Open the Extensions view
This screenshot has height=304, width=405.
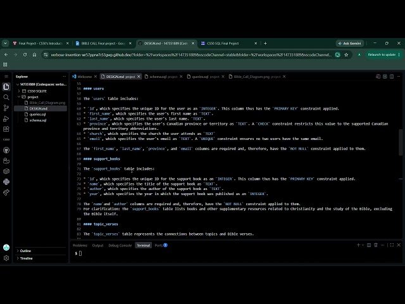pos(6,129)
